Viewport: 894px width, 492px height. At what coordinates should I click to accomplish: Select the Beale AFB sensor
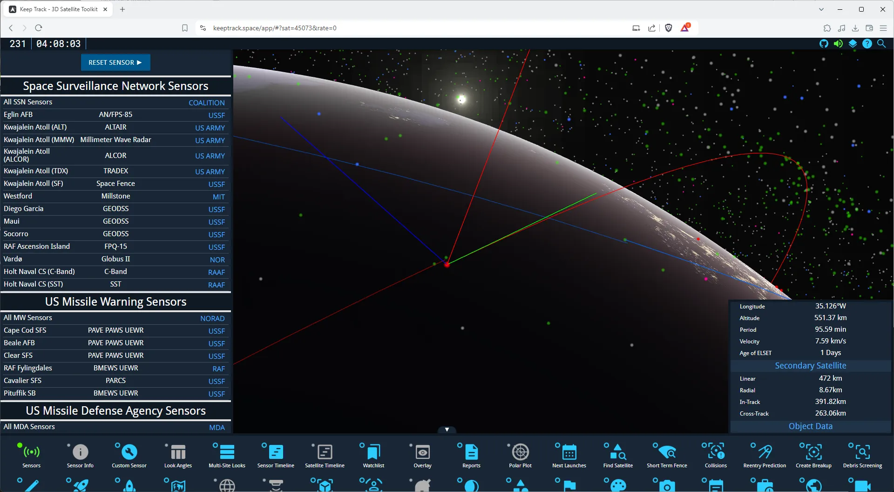pos(115,343)
